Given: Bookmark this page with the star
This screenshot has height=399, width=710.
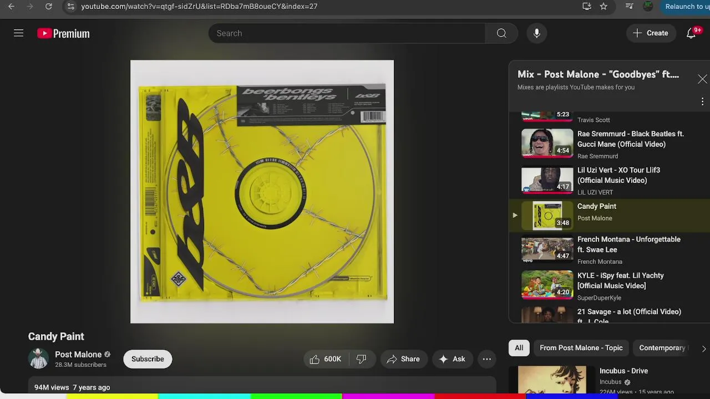Looking at the screenshot, I should click(x=603, y=7).
